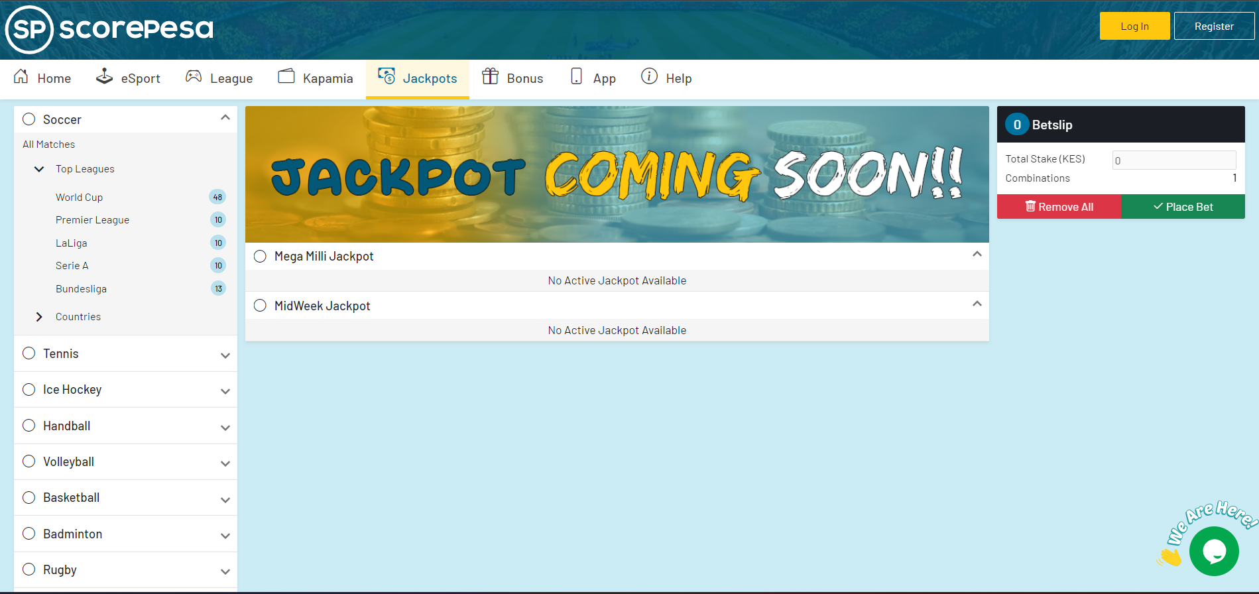Collapse the MidWeek Jackpot panel

[977, 304]
